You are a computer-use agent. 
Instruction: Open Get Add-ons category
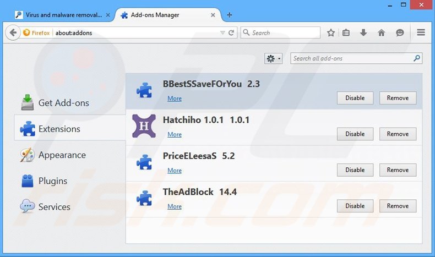click(x=69, y=103)
